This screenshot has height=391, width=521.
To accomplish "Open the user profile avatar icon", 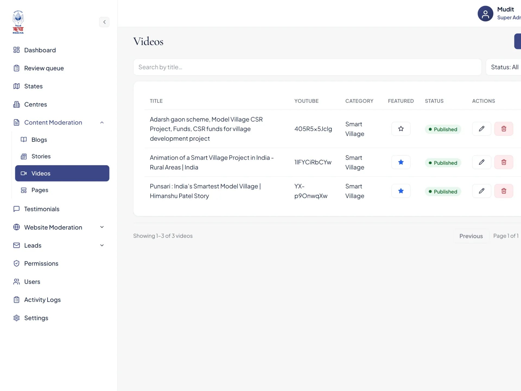I will tap(485, 14).
